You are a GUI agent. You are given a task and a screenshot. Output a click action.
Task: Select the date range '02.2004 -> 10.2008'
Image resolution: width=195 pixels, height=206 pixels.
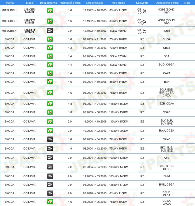(95, 82)
